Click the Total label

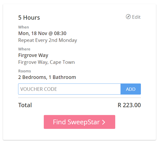pyautogui.click(x=25, y=105)
